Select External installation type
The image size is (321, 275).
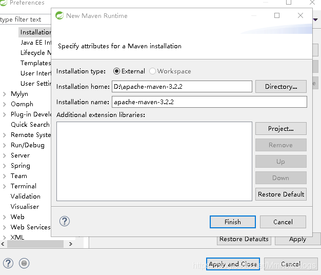pyautogui.click(x=129, y=71)
